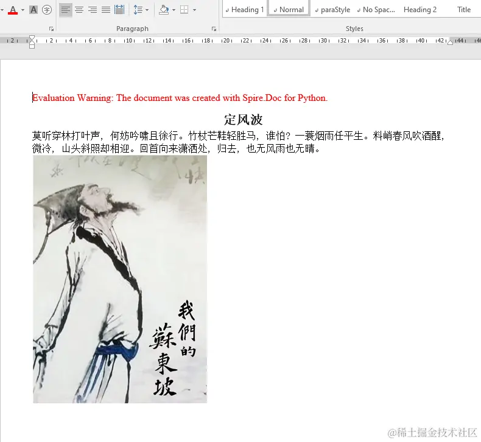Image resolution: width=481 pixels, height=442 pixels.
Task: Open the borders dropdown arrow
Action: (194, 10)
